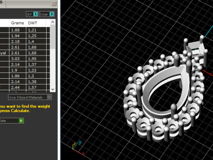
Task: Select the 1,37 DWT cell
Action: (x=36, y=64)
